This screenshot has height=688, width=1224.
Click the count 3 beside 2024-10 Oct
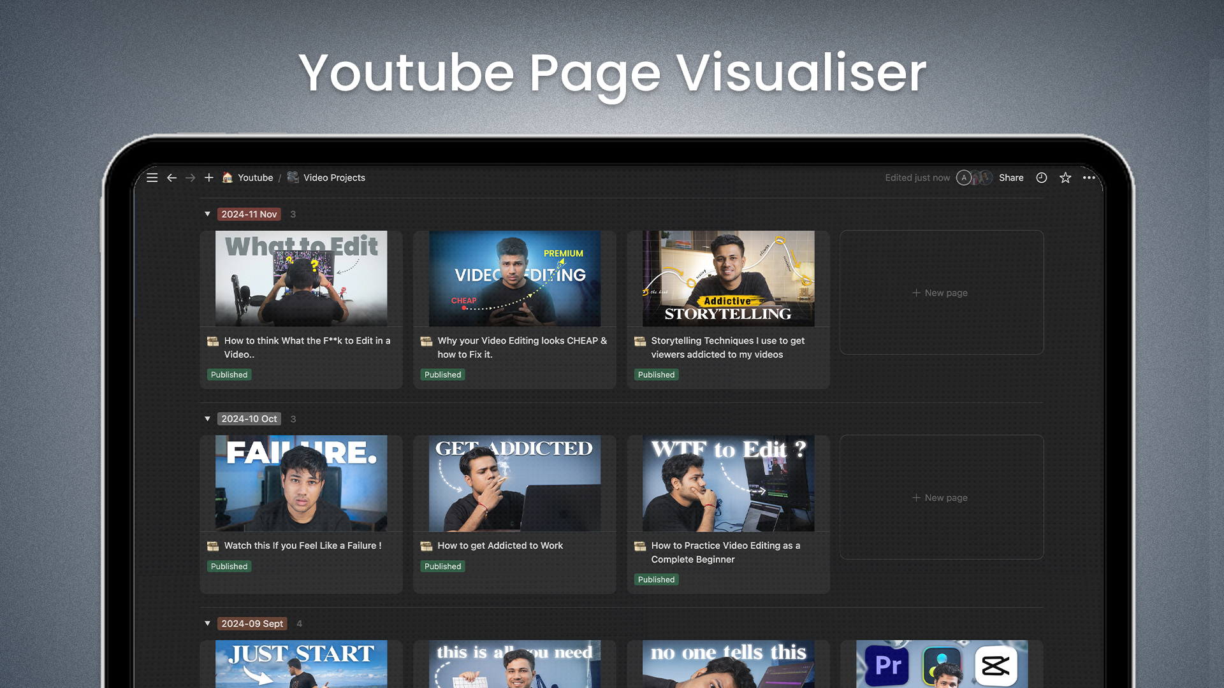click(293, 419)
